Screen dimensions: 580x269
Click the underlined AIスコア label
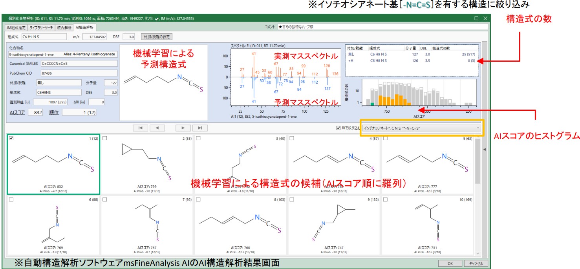(17, 112)
